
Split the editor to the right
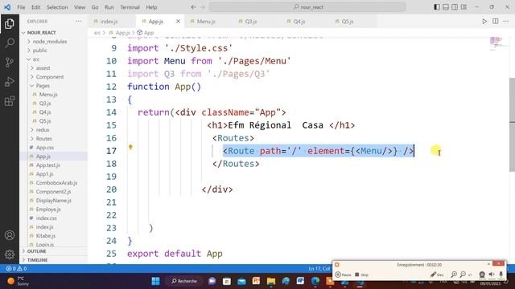pyautogui.click(x=496, y=22)
